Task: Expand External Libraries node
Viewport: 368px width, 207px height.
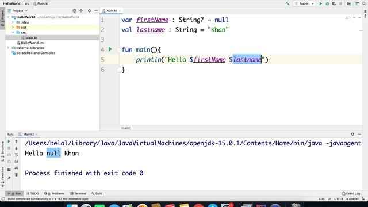Action: click(x=9, y=48)
